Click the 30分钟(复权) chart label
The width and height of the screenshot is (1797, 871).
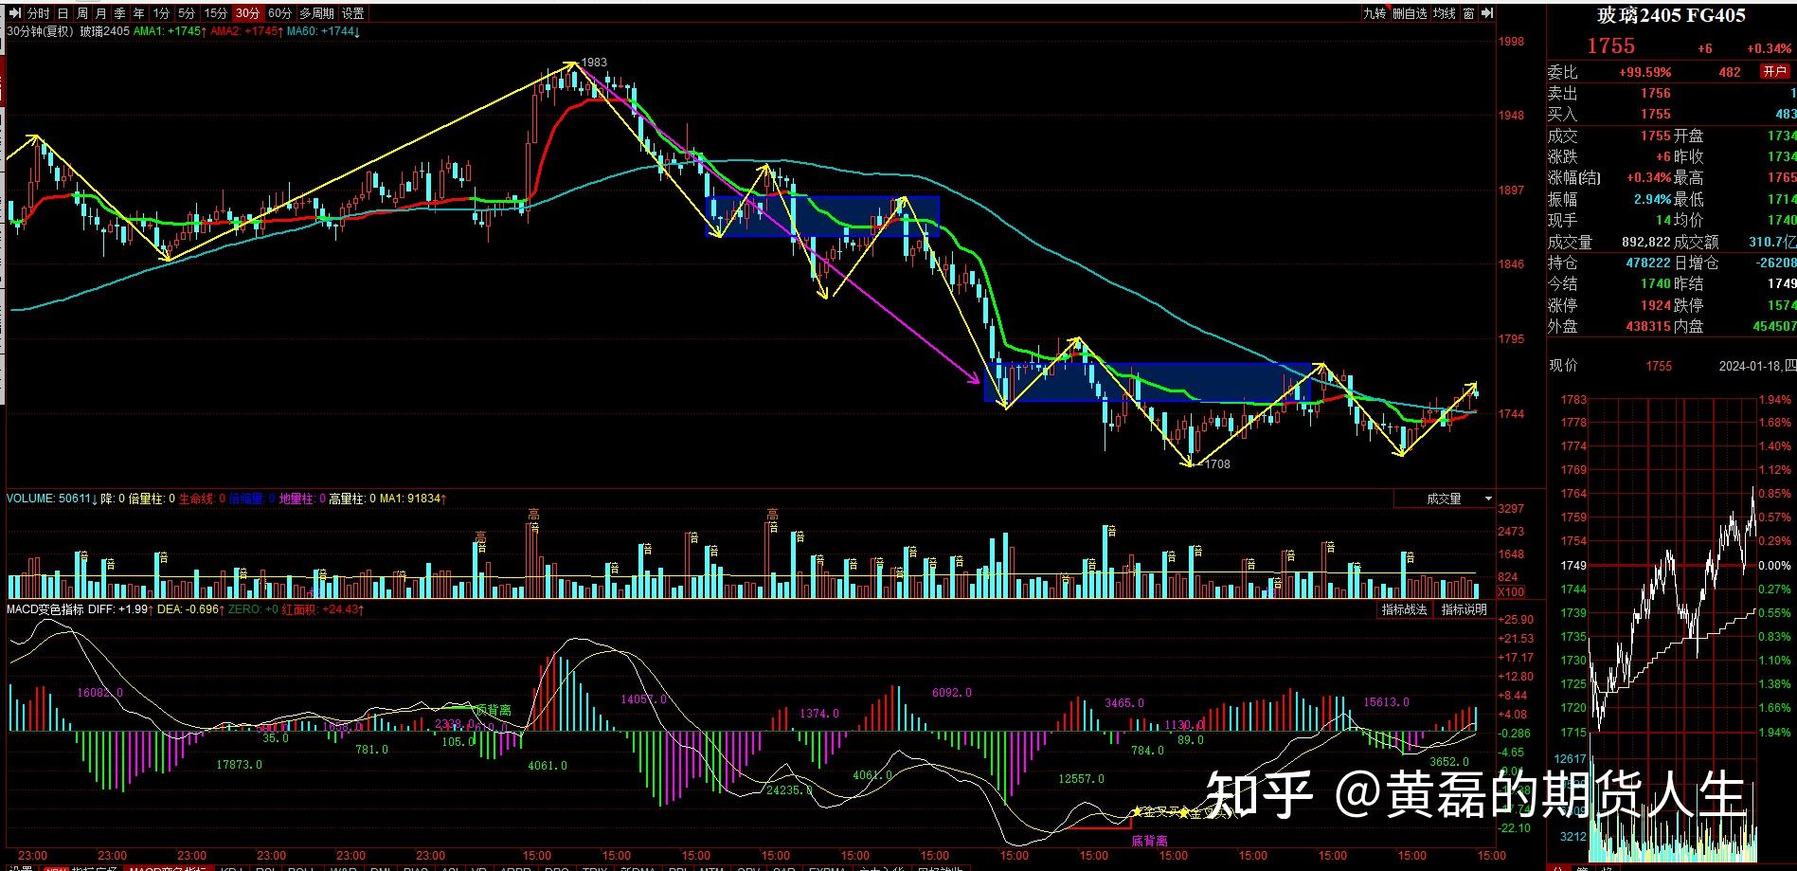[x=40, y=31]
